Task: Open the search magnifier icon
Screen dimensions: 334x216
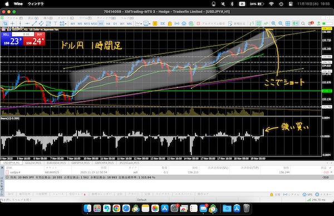Action: 303,23
